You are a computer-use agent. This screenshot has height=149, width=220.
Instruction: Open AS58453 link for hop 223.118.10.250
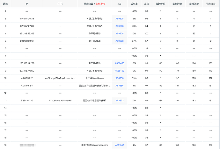[x=119, y=71]
